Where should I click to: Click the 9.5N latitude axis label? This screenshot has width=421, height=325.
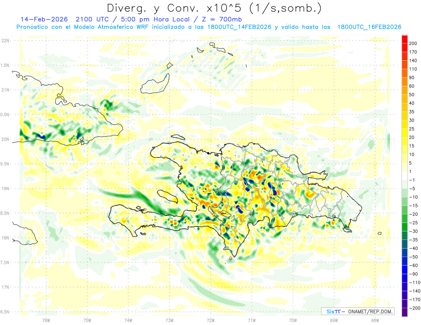pos(5,164)
